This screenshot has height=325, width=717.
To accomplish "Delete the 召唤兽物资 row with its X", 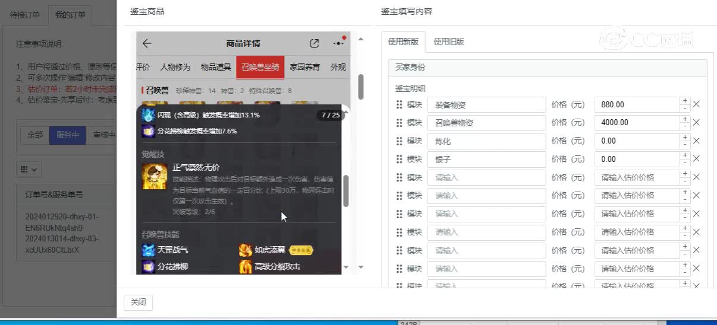I will coord(696,123).
